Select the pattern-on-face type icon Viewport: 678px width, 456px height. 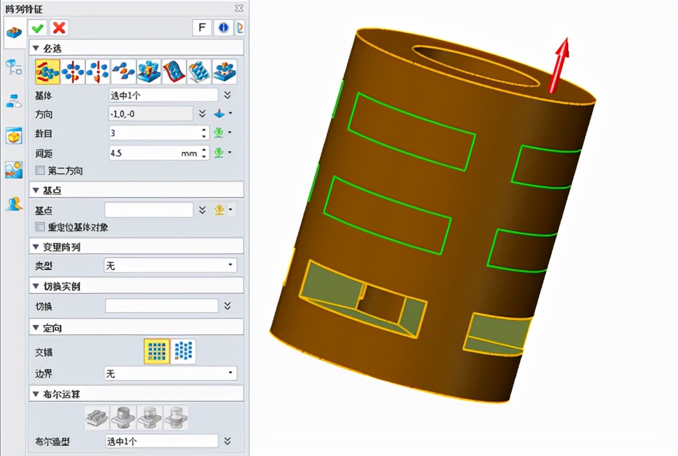tap(174, 72)
